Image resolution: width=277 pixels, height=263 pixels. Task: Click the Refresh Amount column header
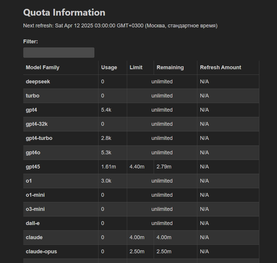[221, 67]
